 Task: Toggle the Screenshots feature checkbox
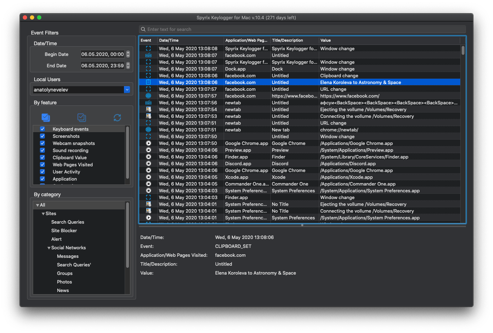coord(42,136)
